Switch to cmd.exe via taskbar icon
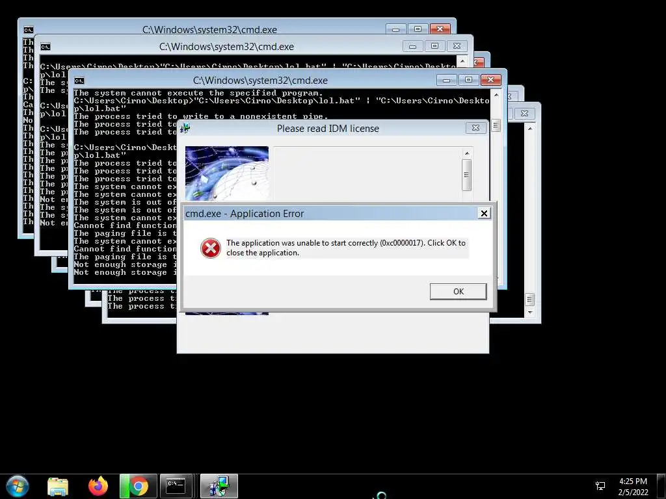 pos(176,486)
